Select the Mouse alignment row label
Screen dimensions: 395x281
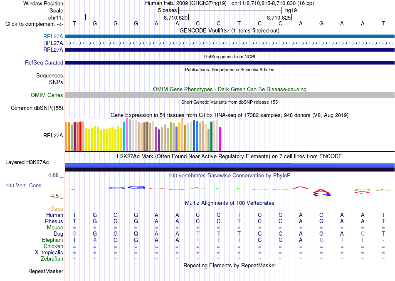click(x=55, y=228)
